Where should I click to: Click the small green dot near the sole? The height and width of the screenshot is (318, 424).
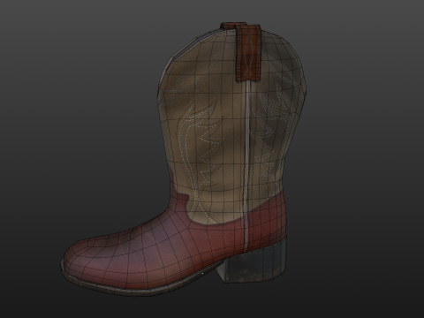203,274
